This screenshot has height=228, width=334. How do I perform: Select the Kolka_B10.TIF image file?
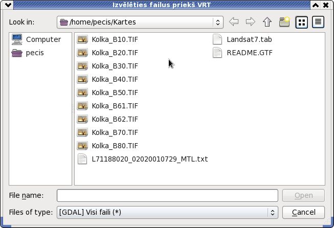point(107,39)
